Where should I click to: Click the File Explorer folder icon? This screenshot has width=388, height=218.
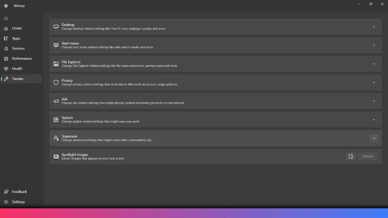coord(56,64)
